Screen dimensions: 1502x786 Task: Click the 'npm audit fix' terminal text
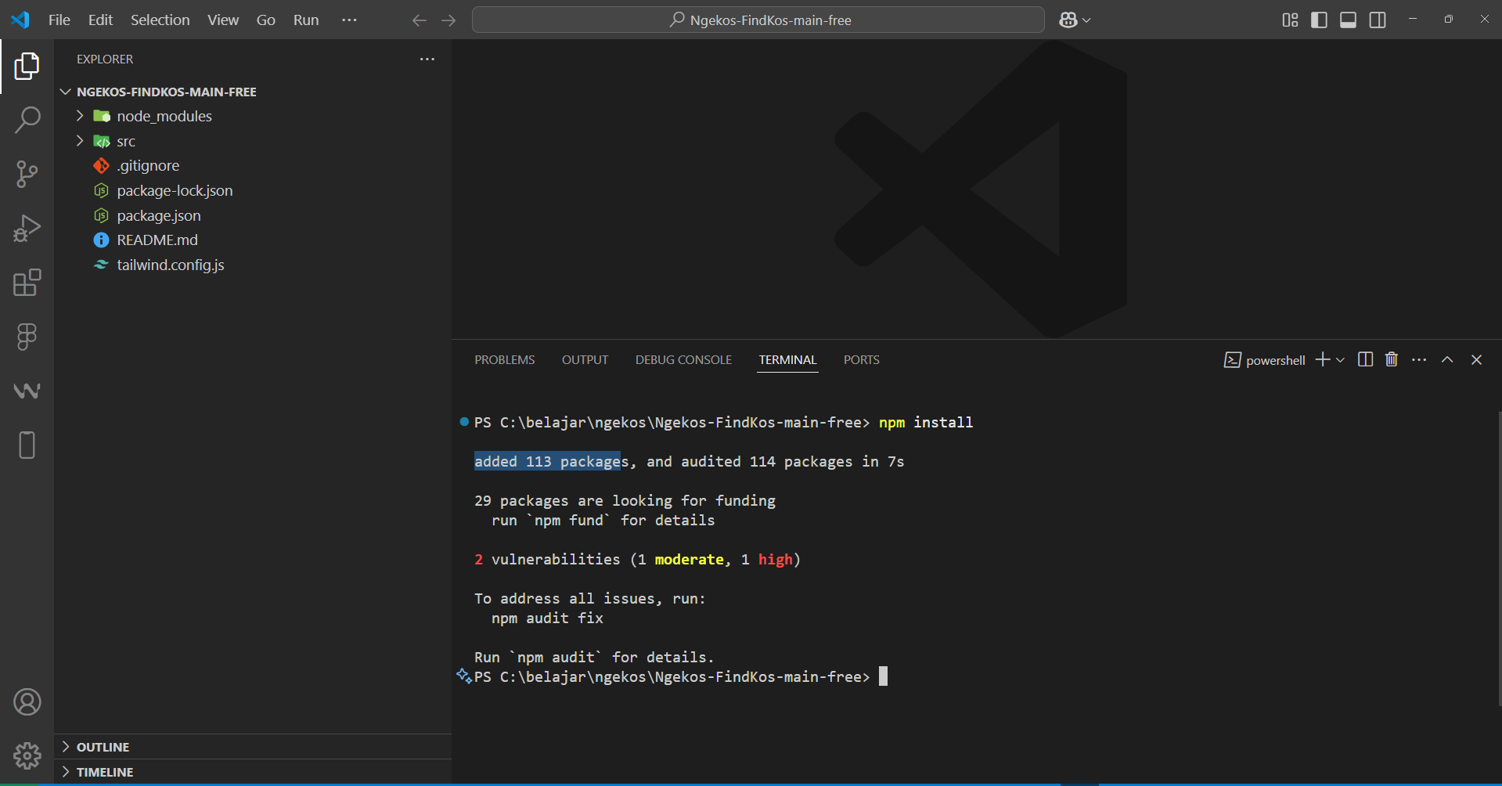click(x=547, y=618)
